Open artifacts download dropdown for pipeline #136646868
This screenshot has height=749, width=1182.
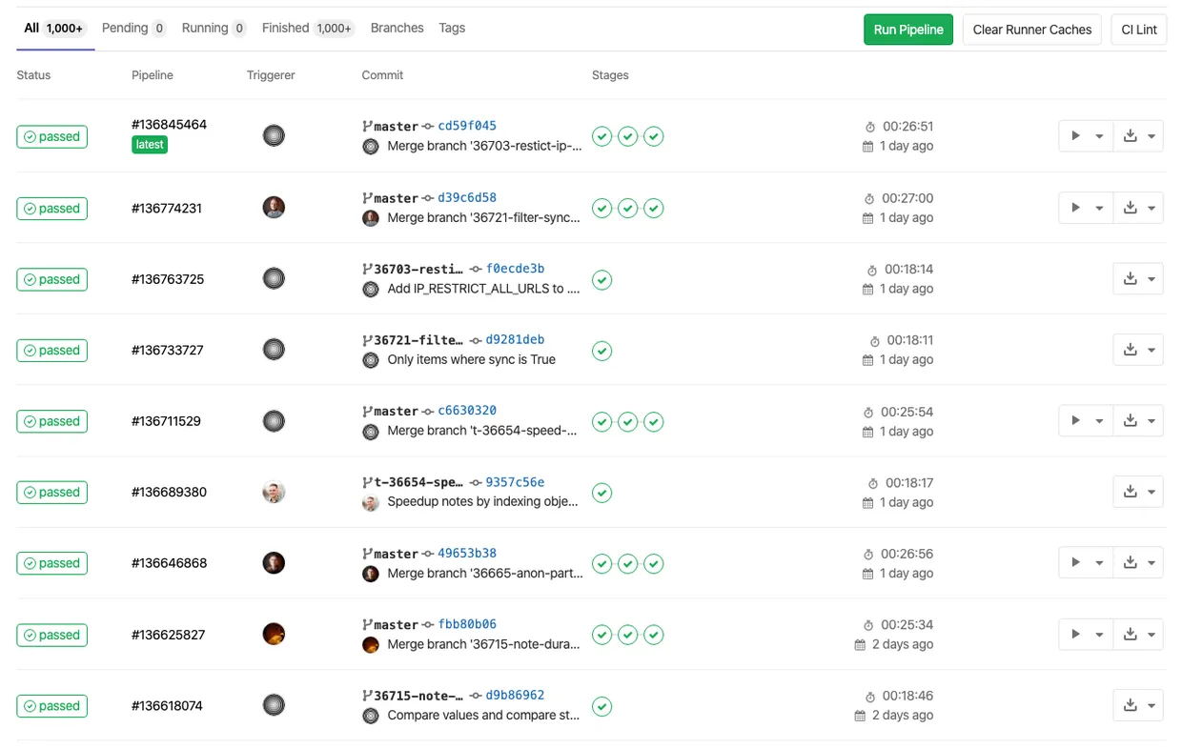coord(1138,562)
